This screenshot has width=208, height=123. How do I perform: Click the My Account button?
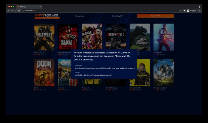155,16
